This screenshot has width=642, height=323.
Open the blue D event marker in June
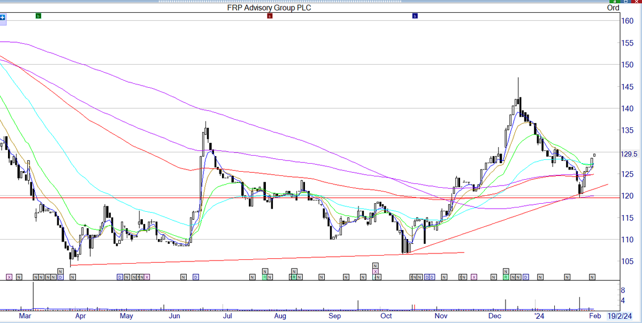[x=196, y=277]
